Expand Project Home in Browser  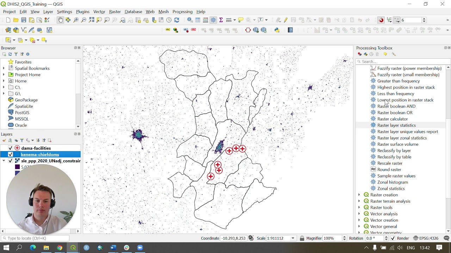[x=4, y=74]
